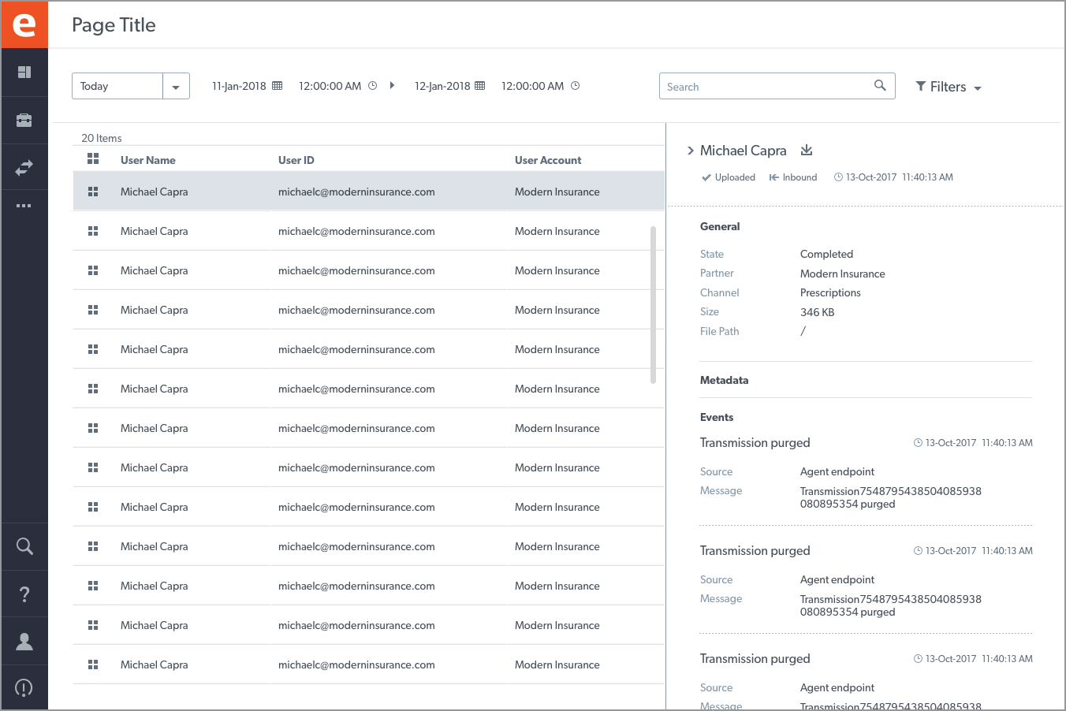Open the end date time clock picker

click(576, 86)
